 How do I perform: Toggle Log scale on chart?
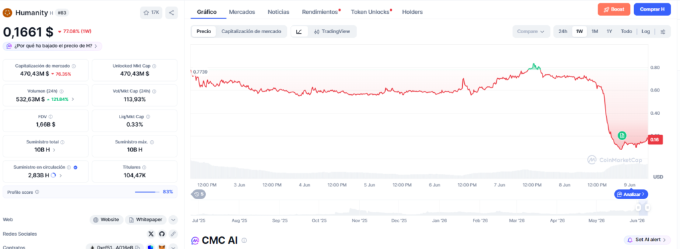click(645, 31)
